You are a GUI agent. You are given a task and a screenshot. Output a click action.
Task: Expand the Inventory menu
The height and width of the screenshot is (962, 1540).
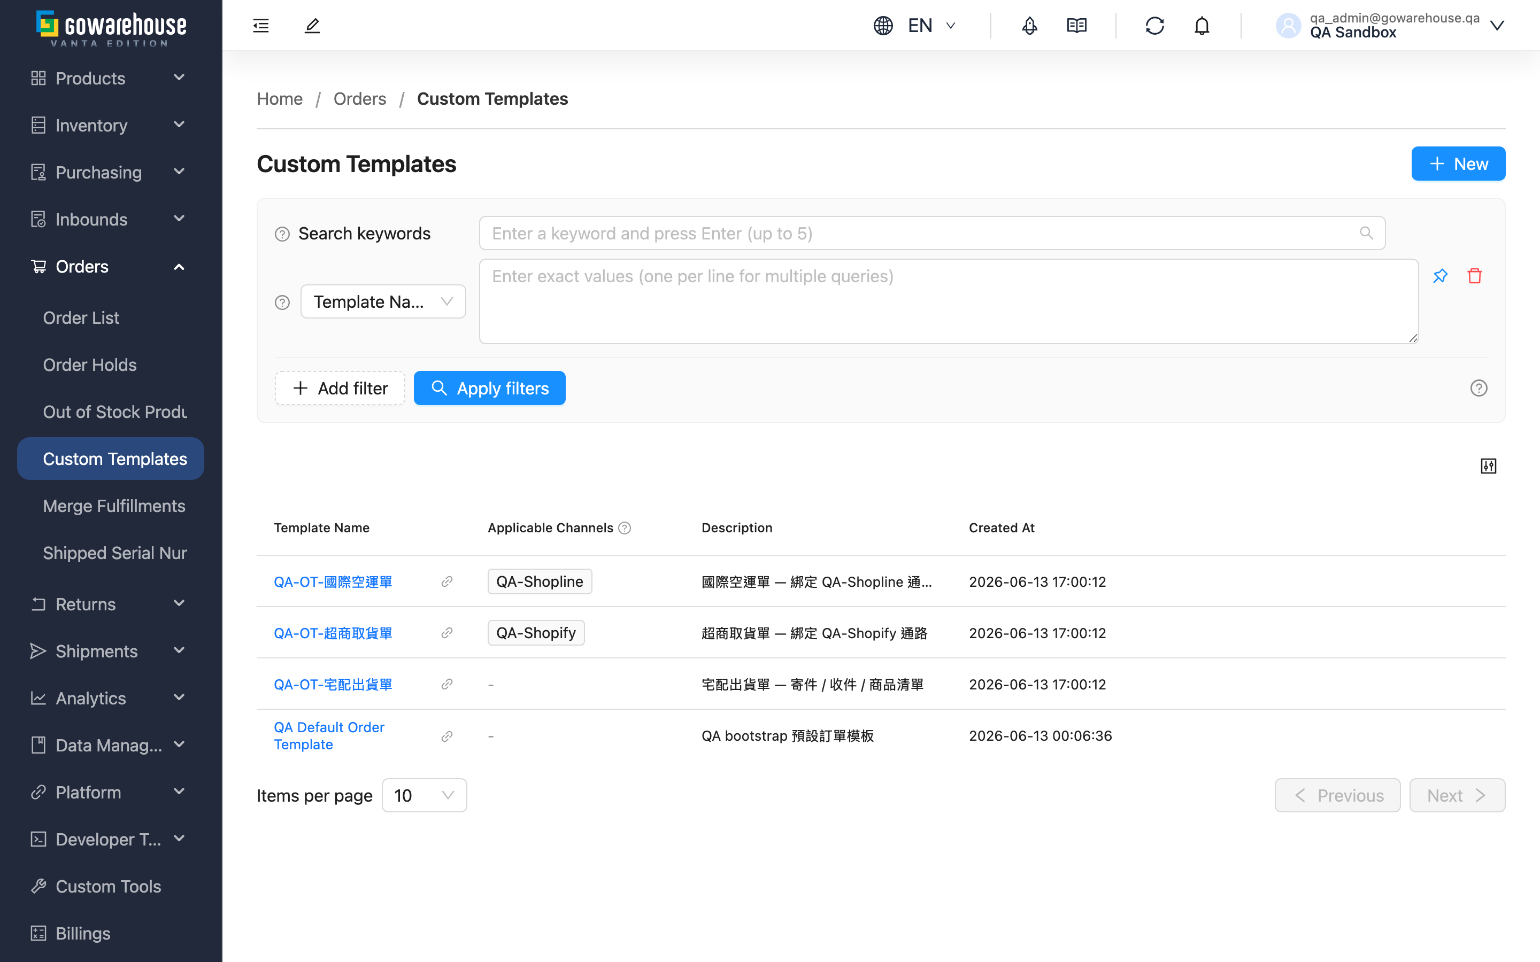tap(111, 126)
